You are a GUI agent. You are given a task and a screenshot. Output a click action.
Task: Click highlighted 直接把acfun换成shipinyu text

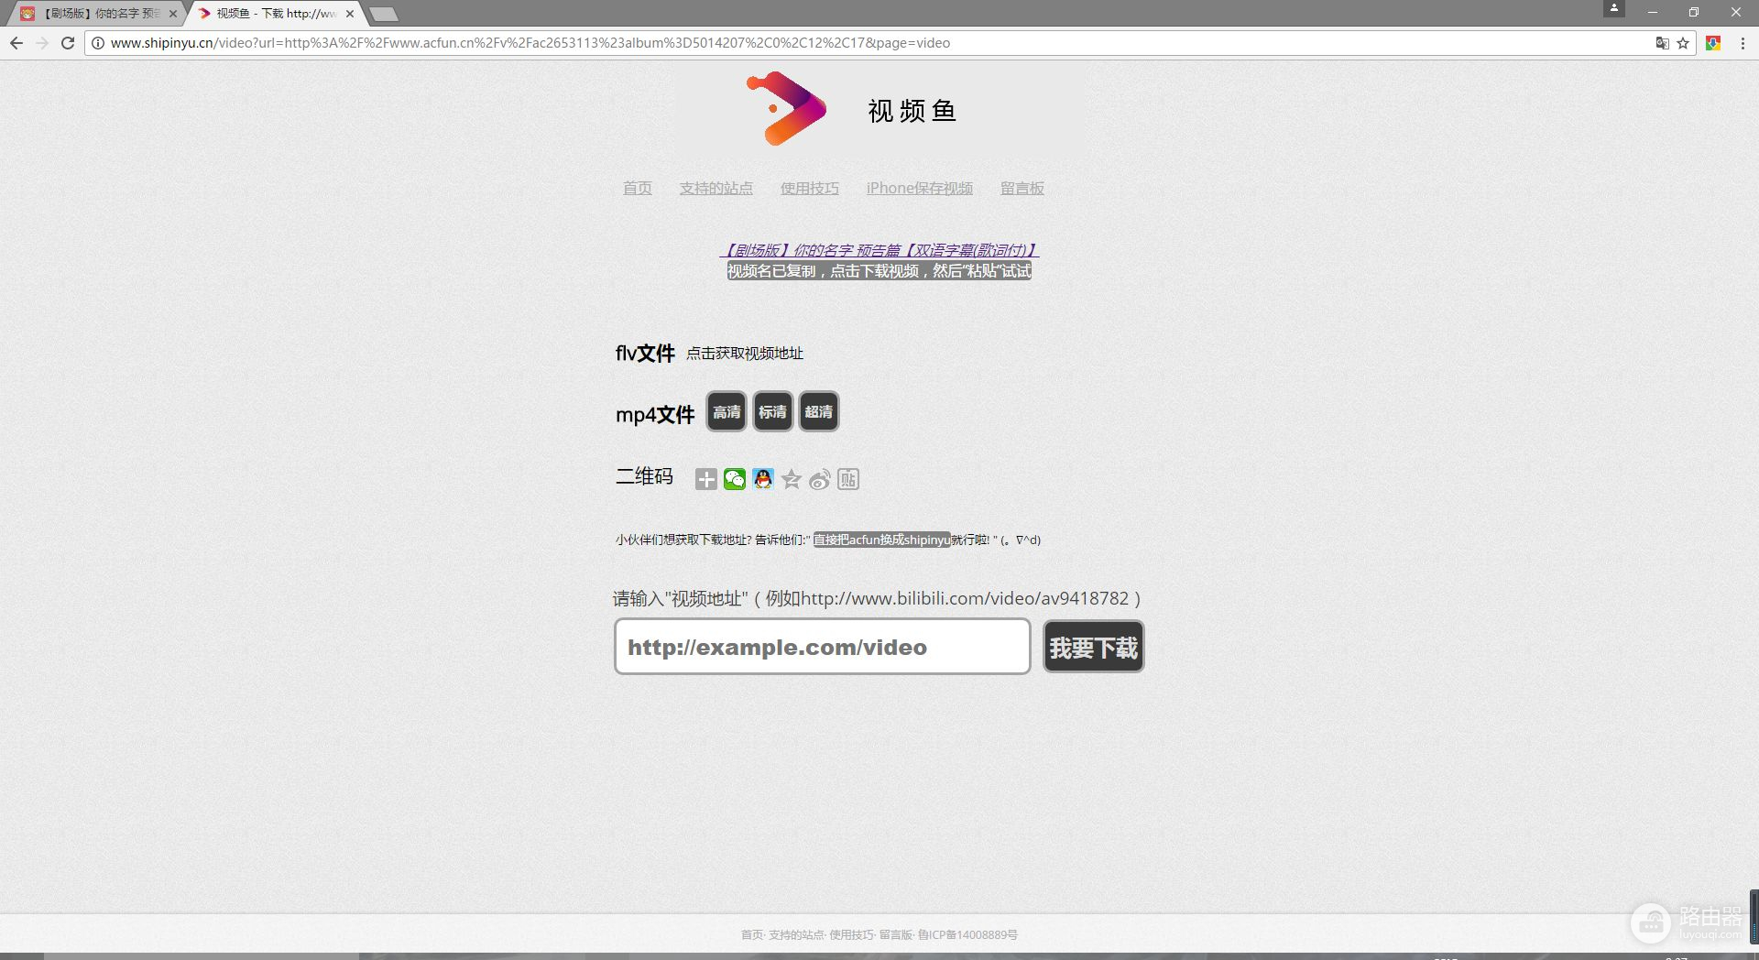[881, 540]
